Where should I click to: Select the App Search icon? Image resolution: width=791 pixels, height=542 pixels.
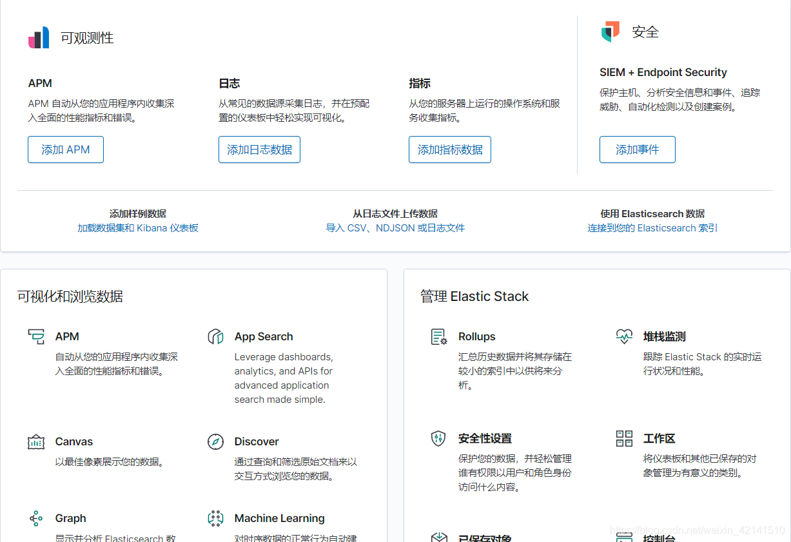click(215, 336)
